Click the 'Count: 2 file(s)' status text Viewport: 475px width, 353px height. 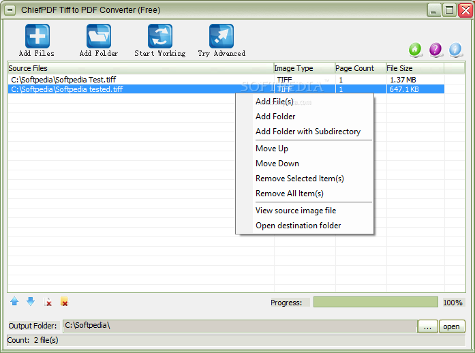coord(33,340)
